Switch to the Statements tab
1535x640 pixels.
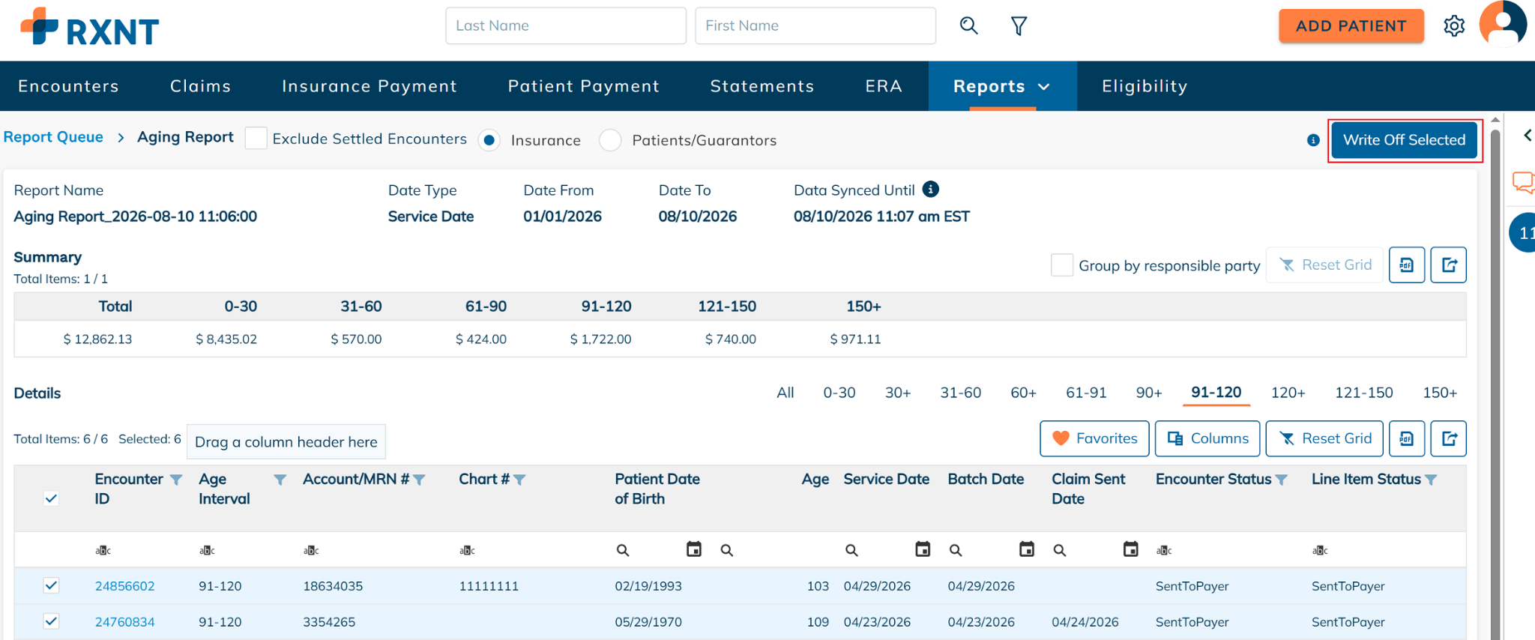[762, 86]
